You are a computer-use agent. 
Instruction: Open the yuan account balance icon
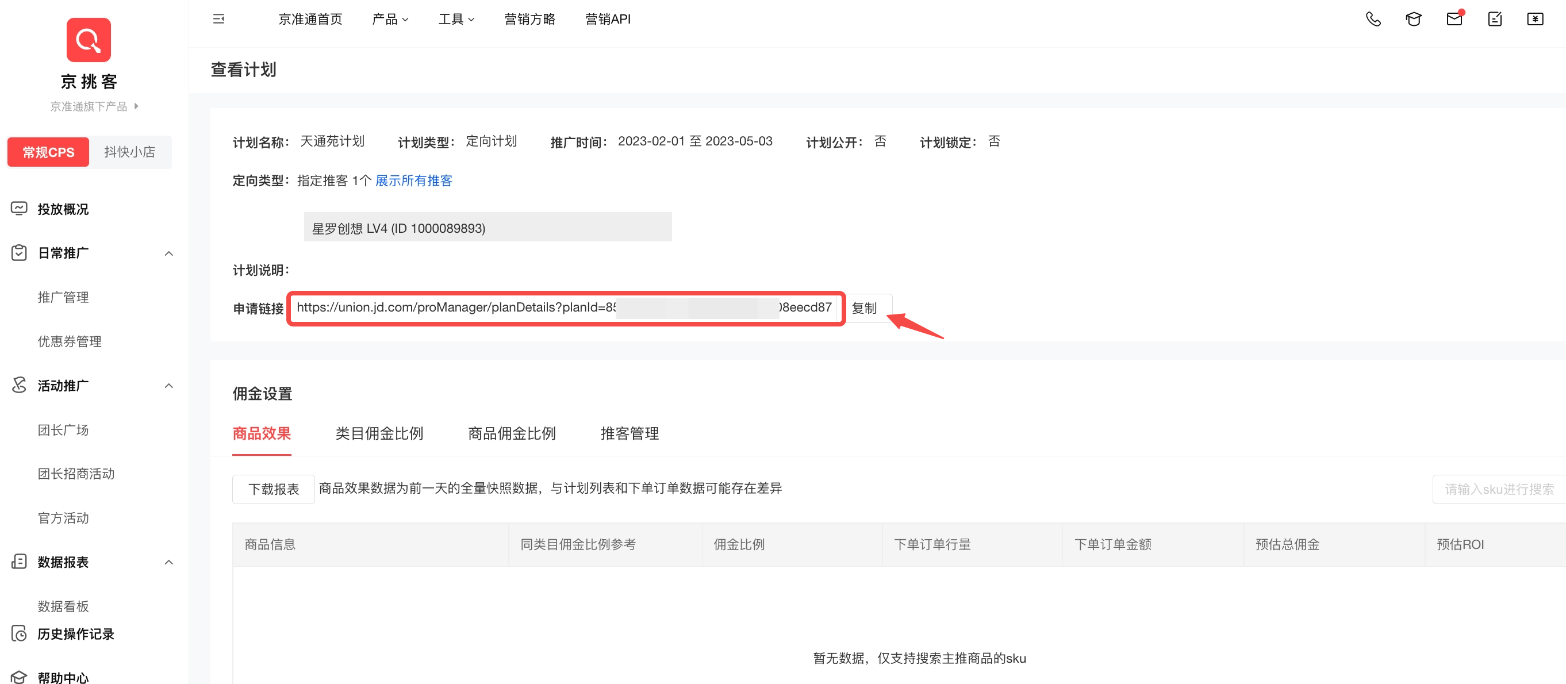coord(1535,20)
